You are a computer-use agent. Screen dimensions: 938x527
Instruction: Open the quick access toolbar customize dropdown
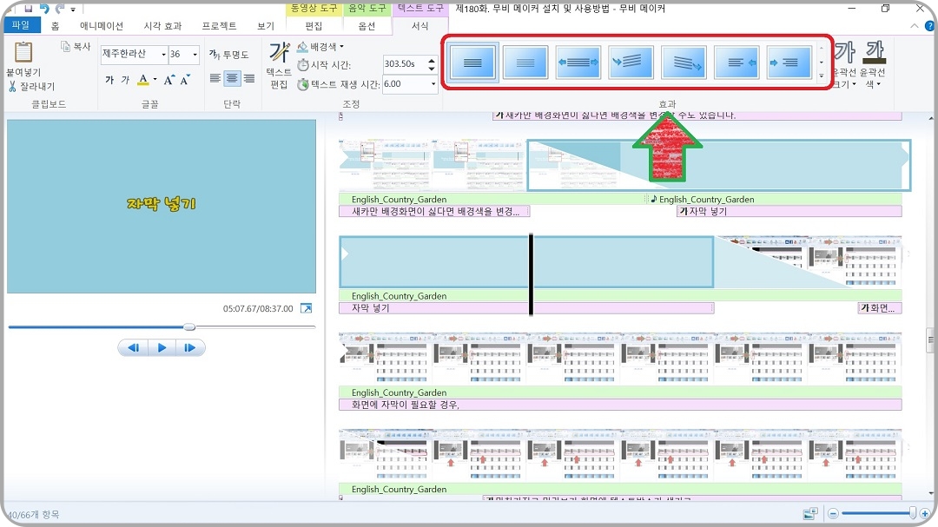click(x=73, y=9)
